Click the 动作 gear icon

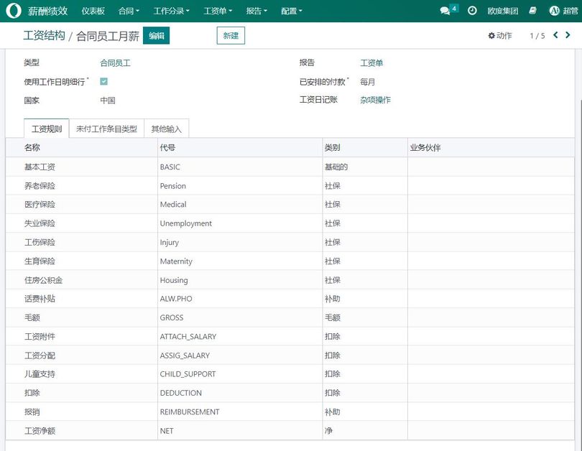(491, 34)
